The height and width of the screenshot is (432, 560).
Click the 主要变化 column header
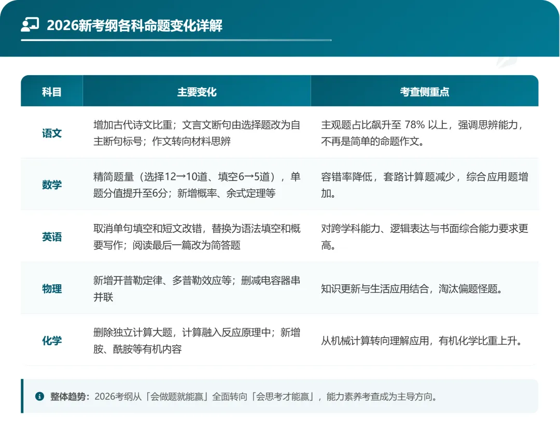[197, 91]
